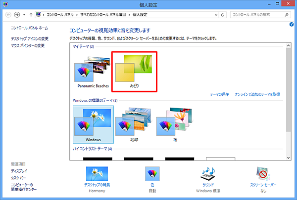Screen dimensions: 297x200
Task: Go up one folder level
Action: click(31, 15)
